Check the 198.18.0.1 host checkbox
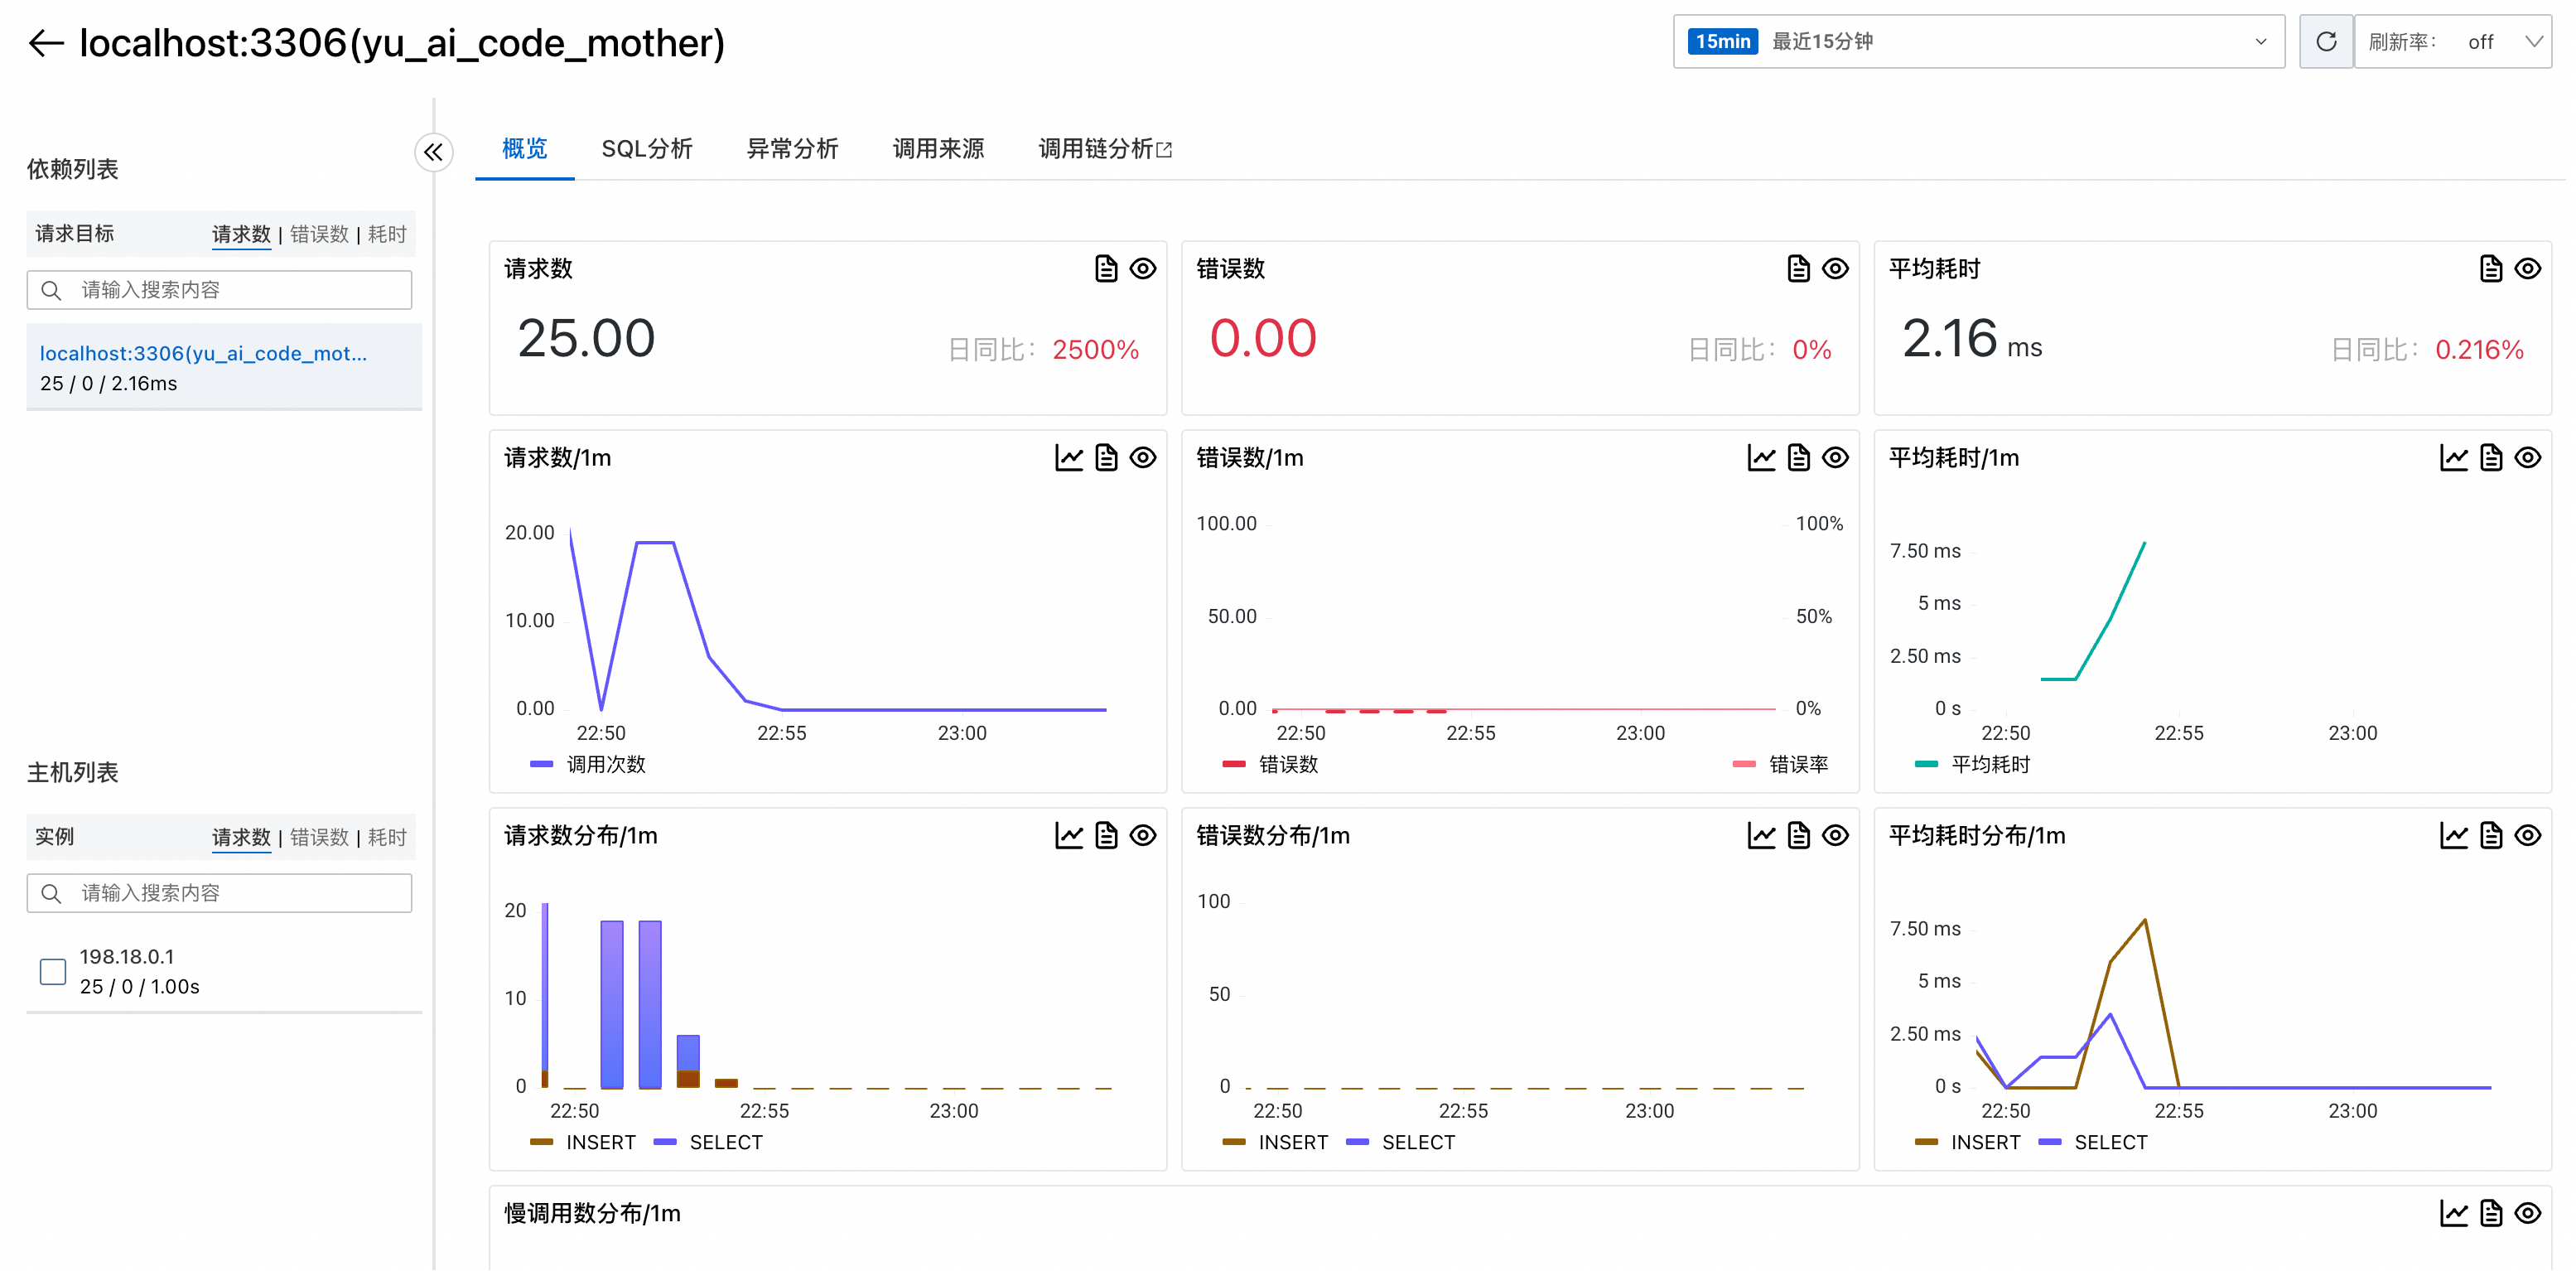2576x1271 pixels. point(53,971)
